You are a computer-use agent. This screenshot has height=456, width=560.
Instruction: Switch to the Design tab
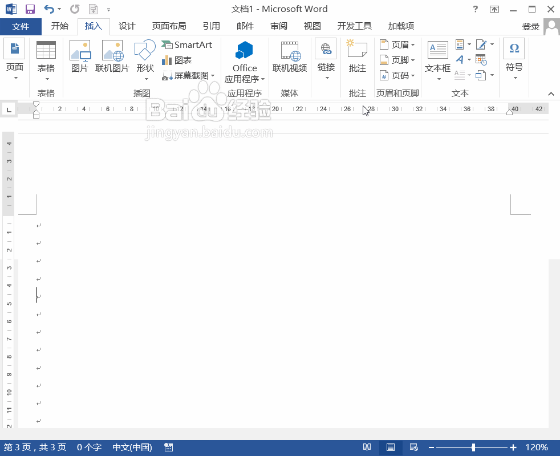[127, 26]
